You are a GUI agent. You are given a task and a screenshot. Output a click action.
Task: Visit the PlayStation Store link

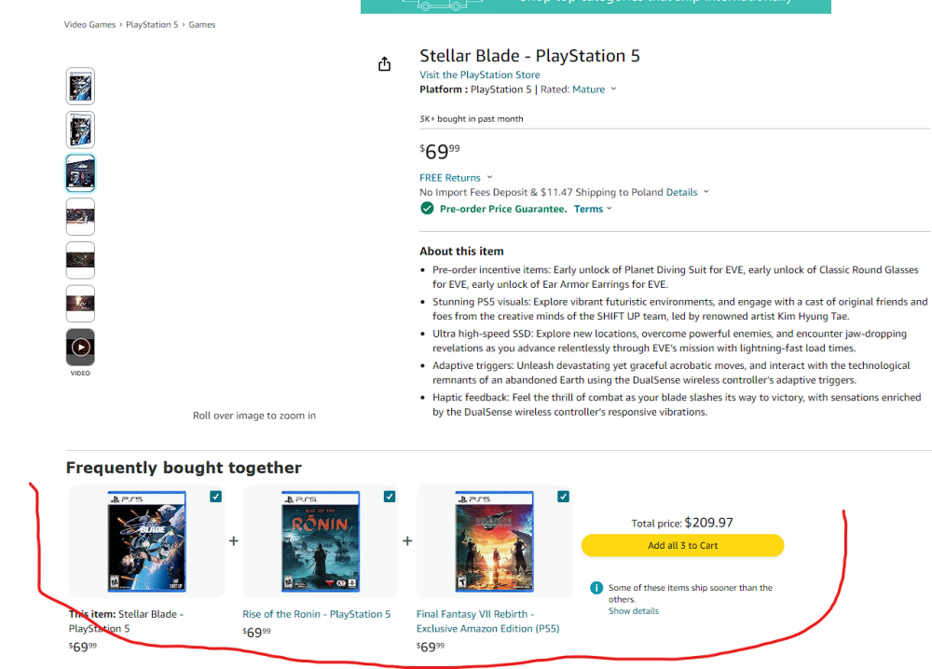pyautogui.click(x=479, y=75)
